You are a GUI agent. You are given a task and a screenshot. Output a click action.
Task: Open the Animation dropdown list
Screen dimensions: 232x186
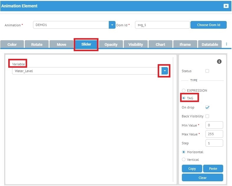112,25
